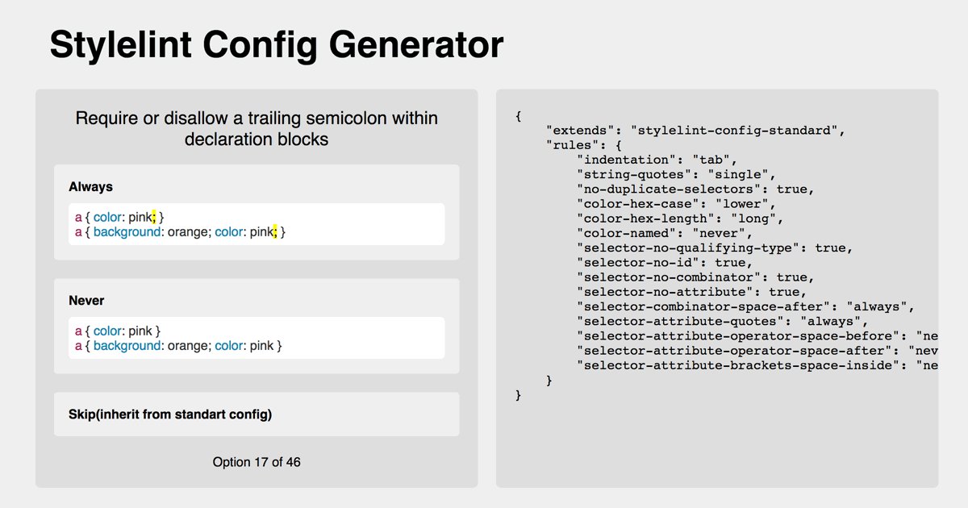
Task: Click the "color-hex-length": "long" line
Action: [680, 219]
